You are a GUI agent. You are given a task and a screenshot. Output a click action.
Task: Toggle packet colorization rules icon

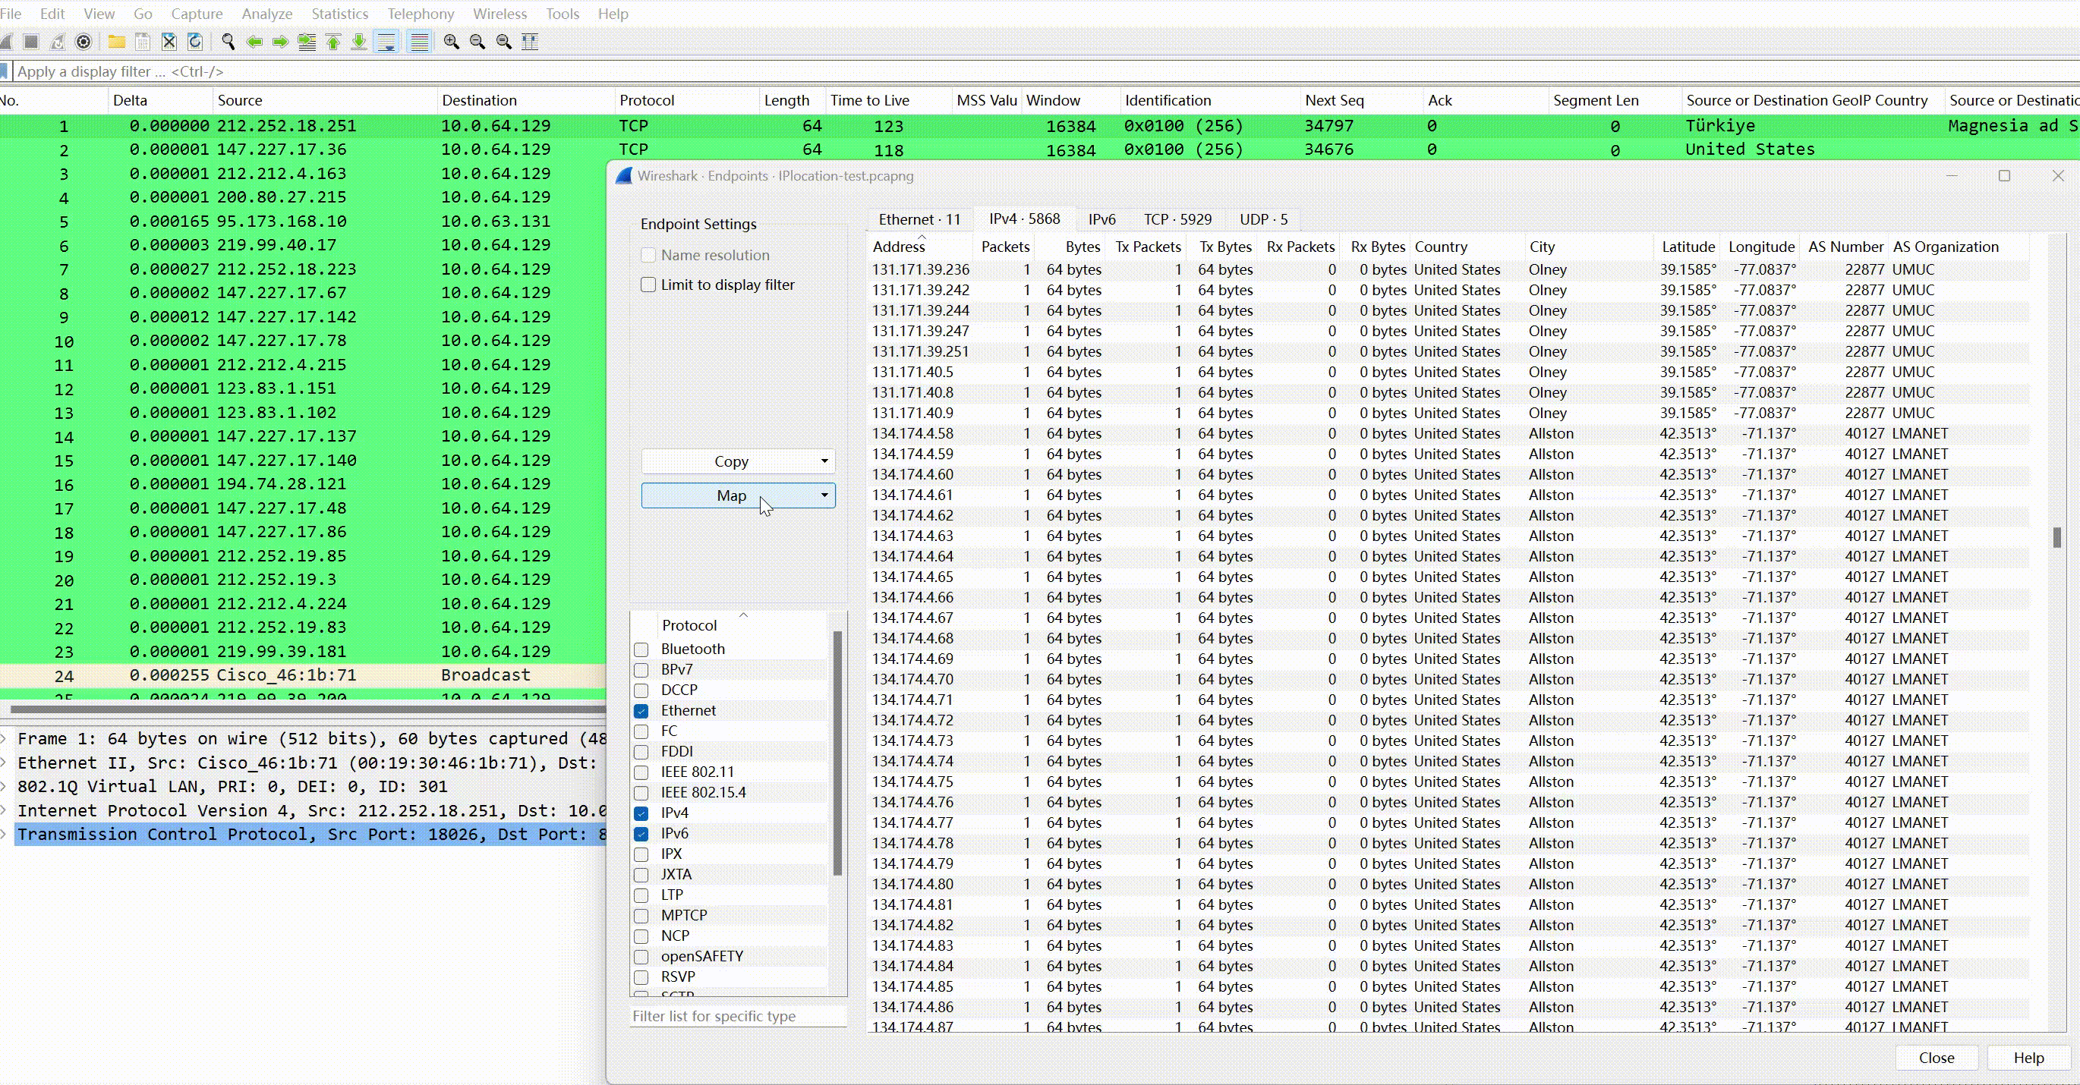tap(419, 42)
